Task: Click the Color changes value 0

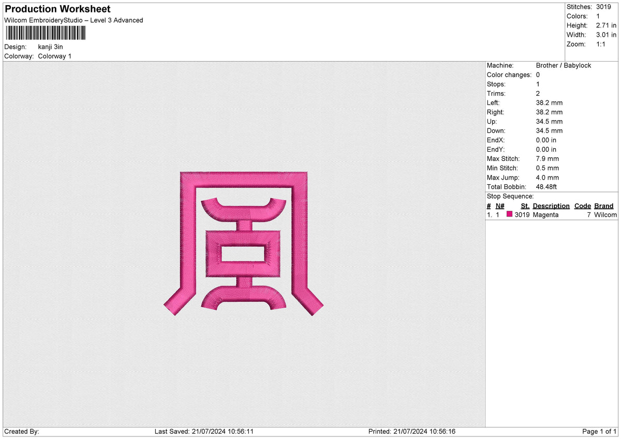Action: [x=538, y=75]
